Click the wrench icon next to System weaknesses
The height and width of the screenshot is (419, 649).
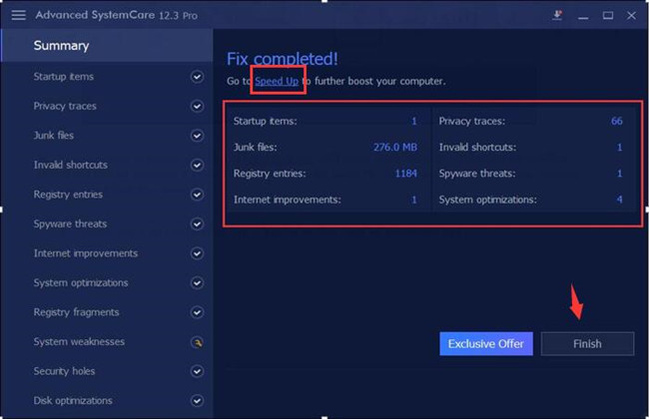[x=197, y=342]
